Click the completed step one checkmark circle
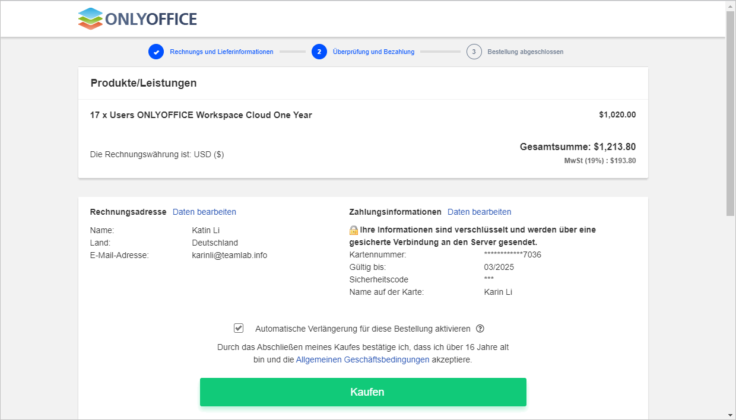 coord(156,52)
